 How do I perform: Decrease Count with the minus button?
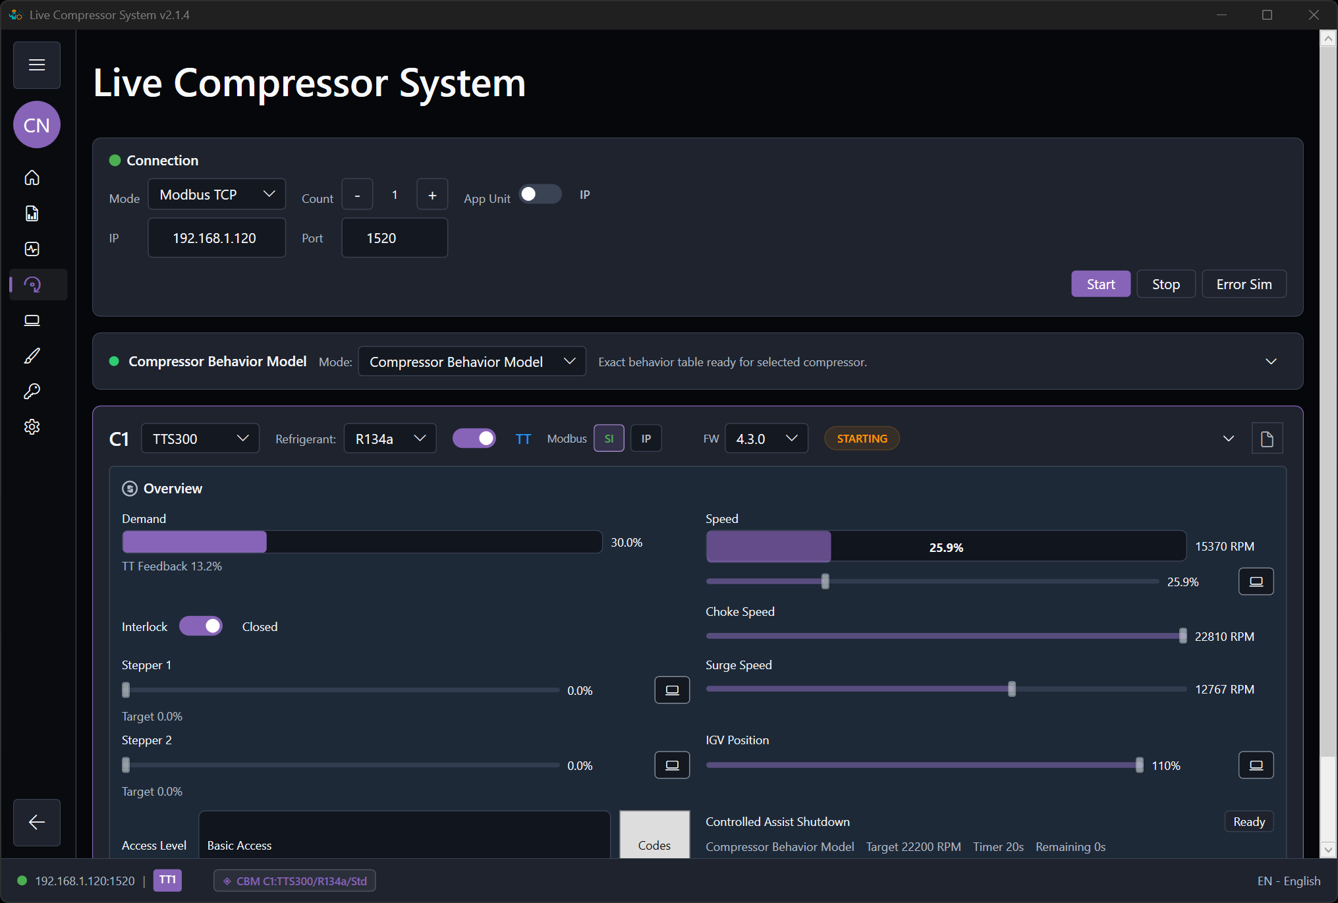point(357,195)
